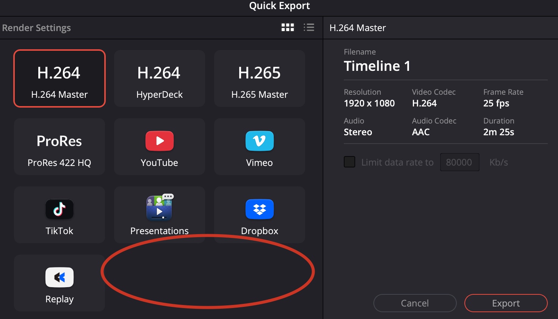Open the Presentations export preset
Image resolution: width=558 pixels, height=319 pixels.
click(160, 215)
